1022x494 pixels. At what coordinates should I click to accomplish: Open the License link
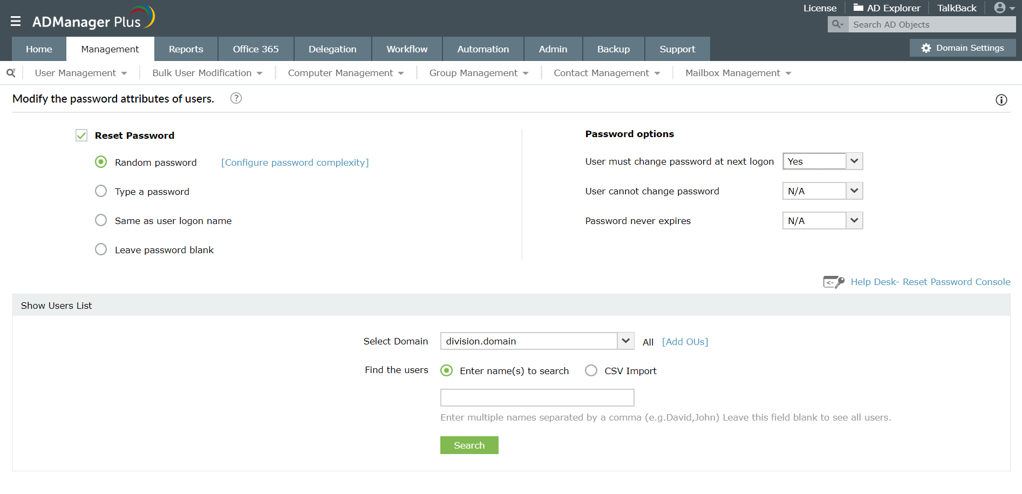point(820,8)
